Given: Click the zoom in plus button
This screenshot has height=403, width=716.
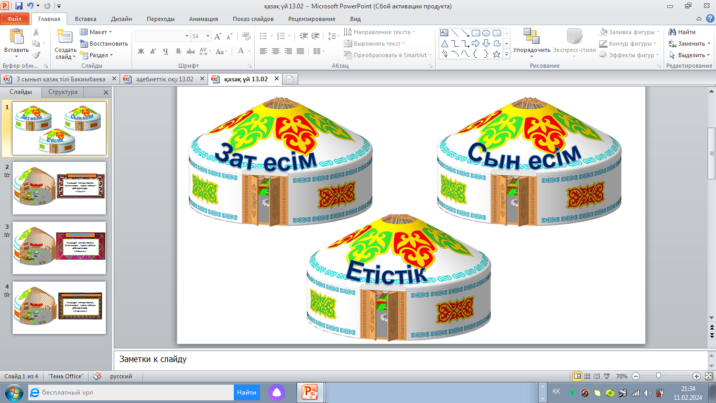Looking at the screenshot, I should click(697, 376).
